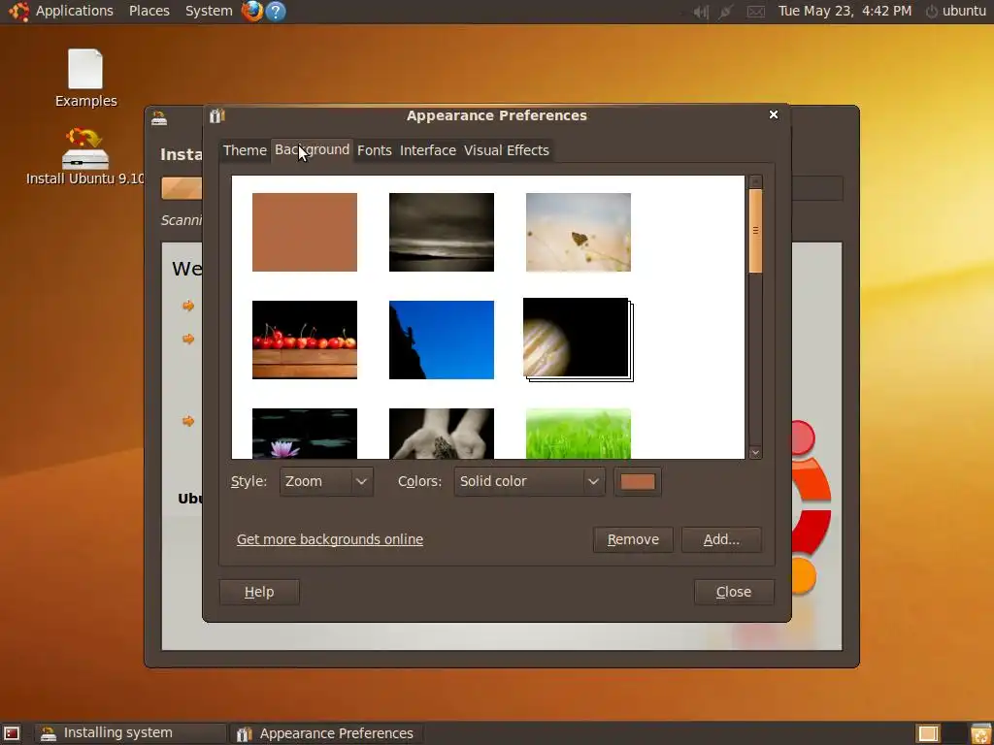
Task: Open the volume speaker icon
Action: coord(701,12)
